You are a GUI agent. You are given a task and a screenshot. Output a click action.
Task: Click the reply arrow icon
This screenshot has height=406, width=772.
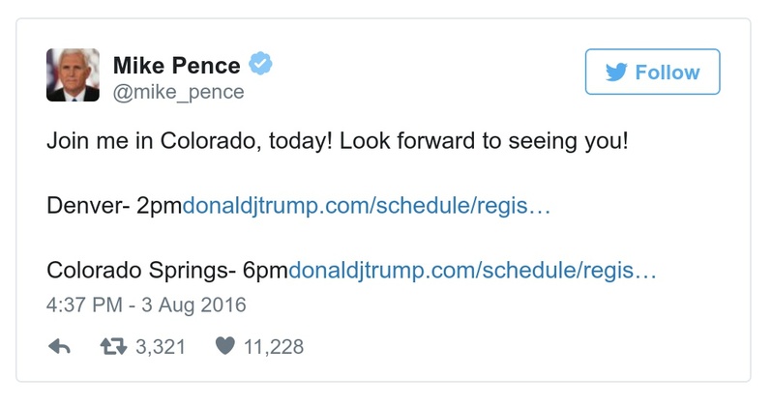coord(58,346)
